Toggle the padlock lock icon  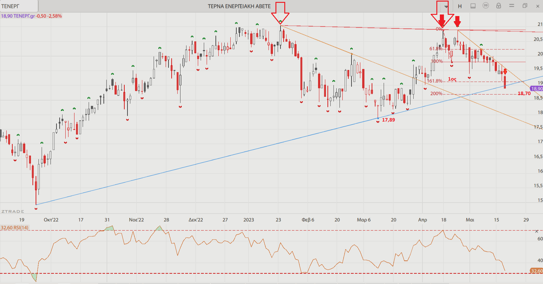pyautogui.click(x=499, y=6)
